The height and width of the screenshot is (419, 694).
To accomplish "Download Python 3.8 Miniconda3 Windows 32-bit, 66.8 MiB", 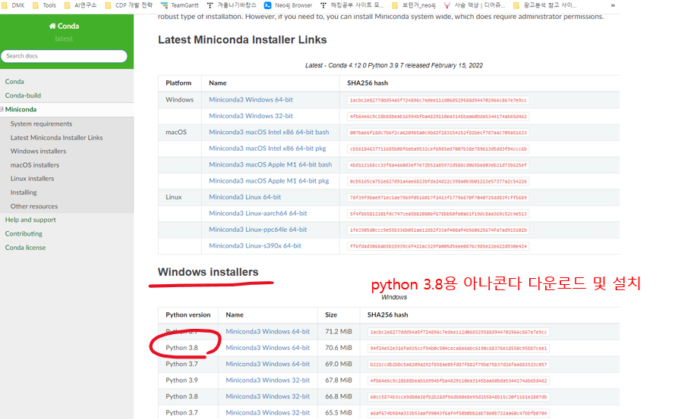I will [268, 396].
